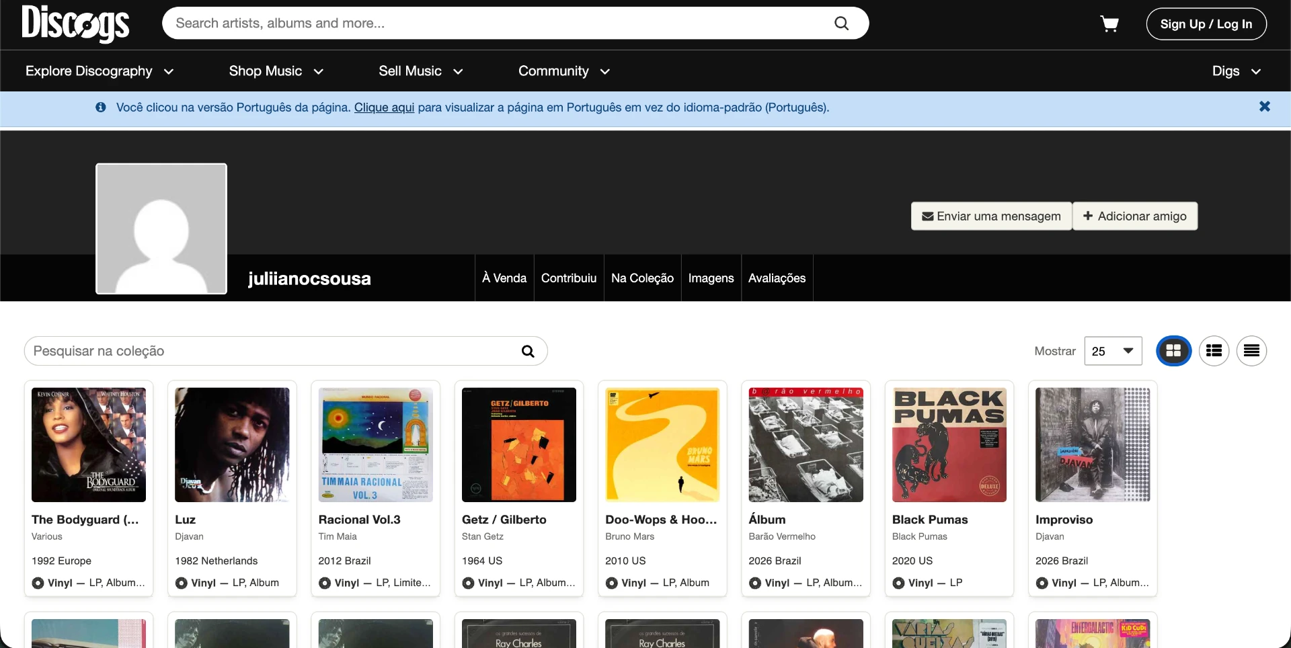The width and height of the screenshot is (1291, 648).
Task: Click Adicionar amigo button
Action: [x=1135, y=216]
